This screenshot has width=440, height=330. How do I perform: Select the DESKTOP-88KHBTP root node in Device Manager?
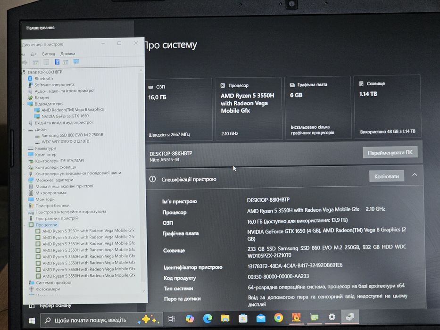coord(45,72)
